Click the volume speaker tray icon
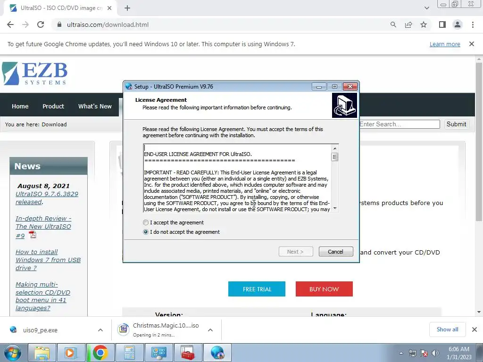 (x=435, y=353)
